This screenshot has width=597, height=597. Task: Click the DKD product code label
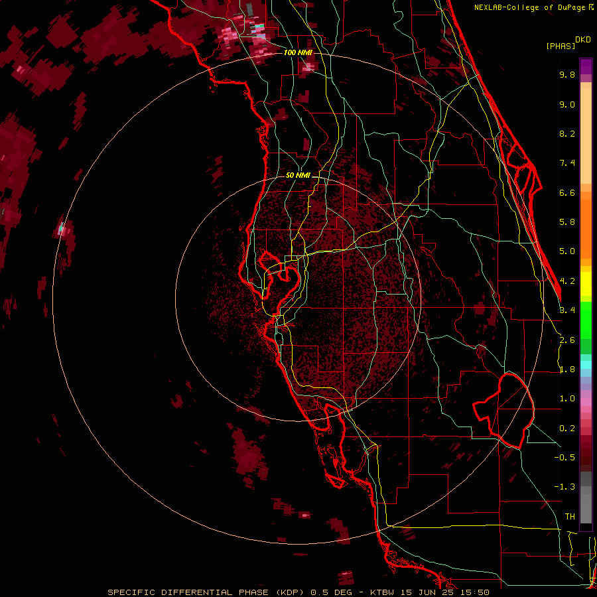pyautogui.click(x=582, y=40)
